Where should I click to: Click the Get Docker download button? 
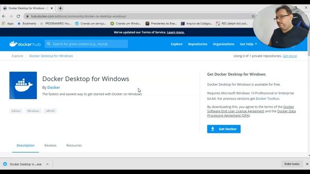click(x=224, y=129)
